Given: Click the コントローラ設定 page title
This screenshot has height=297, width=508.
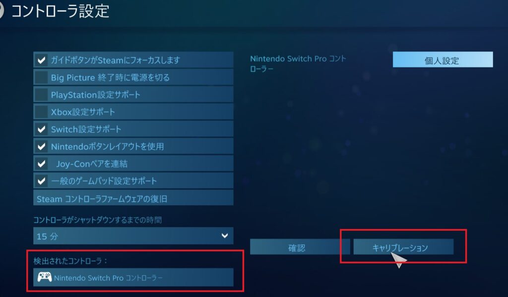Looking at the screenshot, I should point(60,11).
